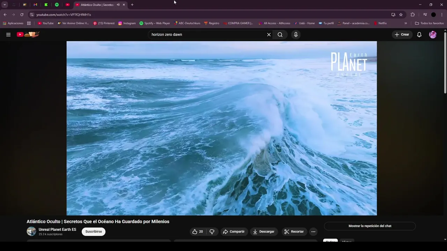The height and width of the screenshot is (251, 447).
Task: Open the Registro bookmark
Action: 212,23
